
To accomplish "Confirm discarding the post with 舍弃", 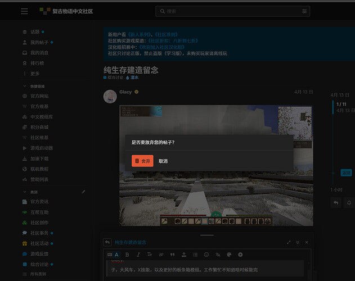I will [142, 161].
